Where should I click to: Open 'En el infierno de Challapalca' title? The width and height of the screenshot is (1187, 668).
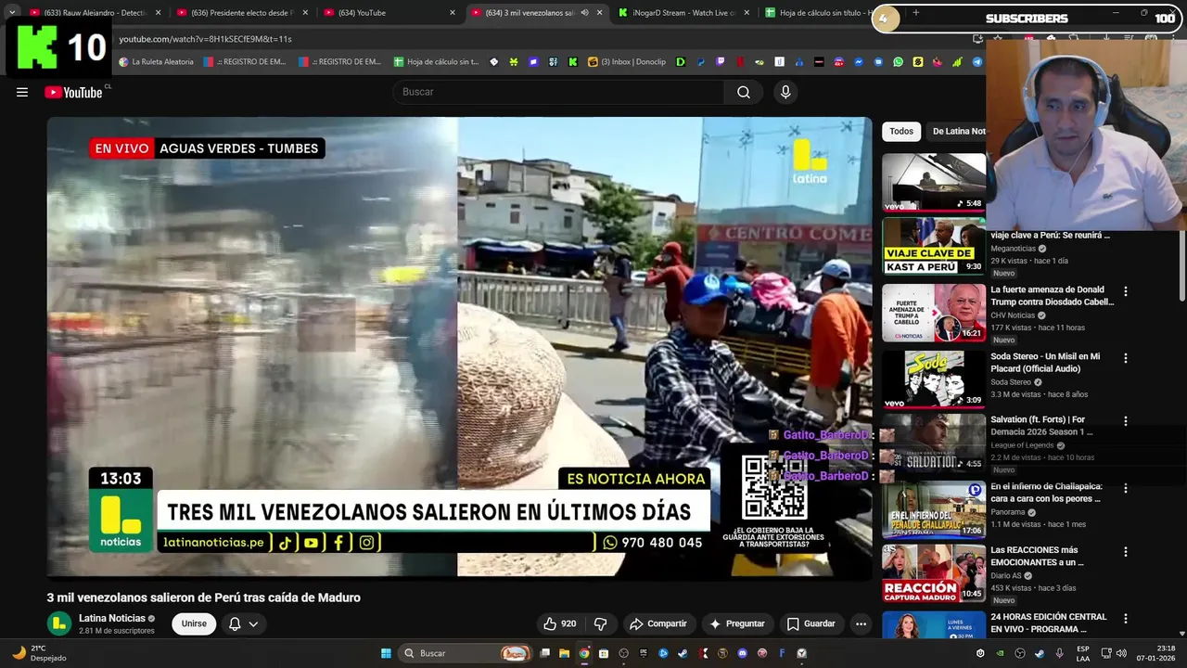1046,493
